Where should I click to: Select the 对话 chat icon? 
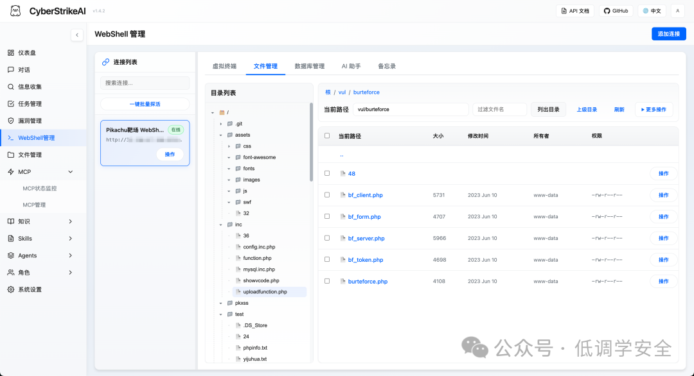11,70
